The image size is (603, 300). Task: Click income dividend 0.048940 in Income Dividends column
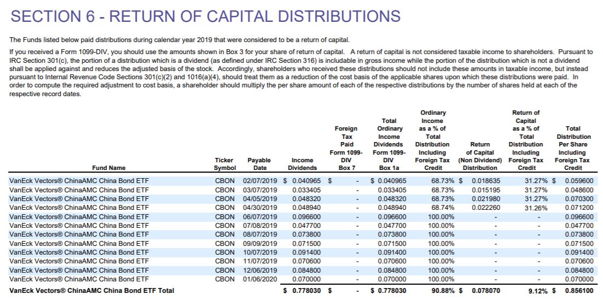tap(306, 208)
